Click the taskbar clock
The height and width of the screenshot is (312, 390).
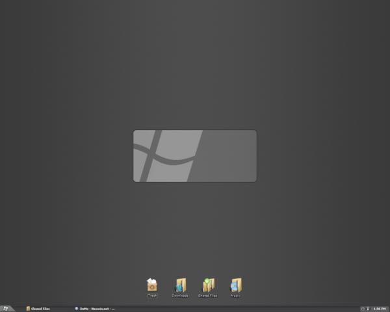(380, 309)
